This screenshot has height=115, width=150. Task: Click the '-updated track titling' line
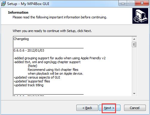(29, 85)
